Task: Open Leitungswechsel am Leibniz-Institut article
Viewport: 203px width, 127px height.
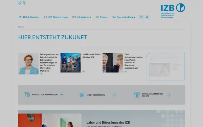Action: pos(49,63)
